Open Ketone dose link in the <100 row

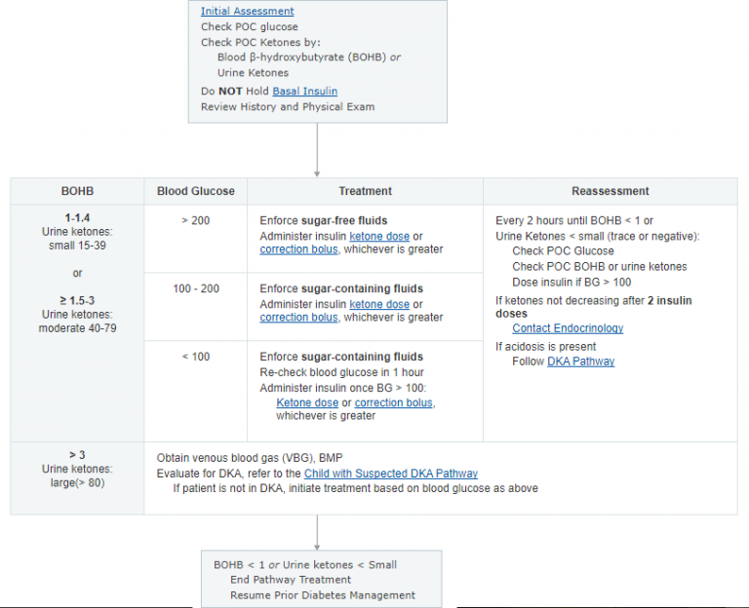[307, 402]
